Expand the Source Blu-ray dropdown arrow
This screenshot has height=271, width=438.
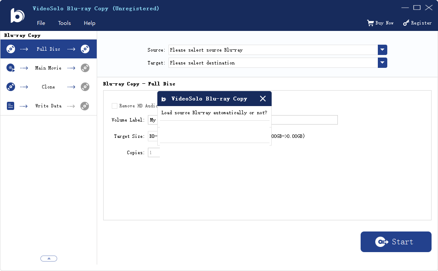tap(383, 50)
